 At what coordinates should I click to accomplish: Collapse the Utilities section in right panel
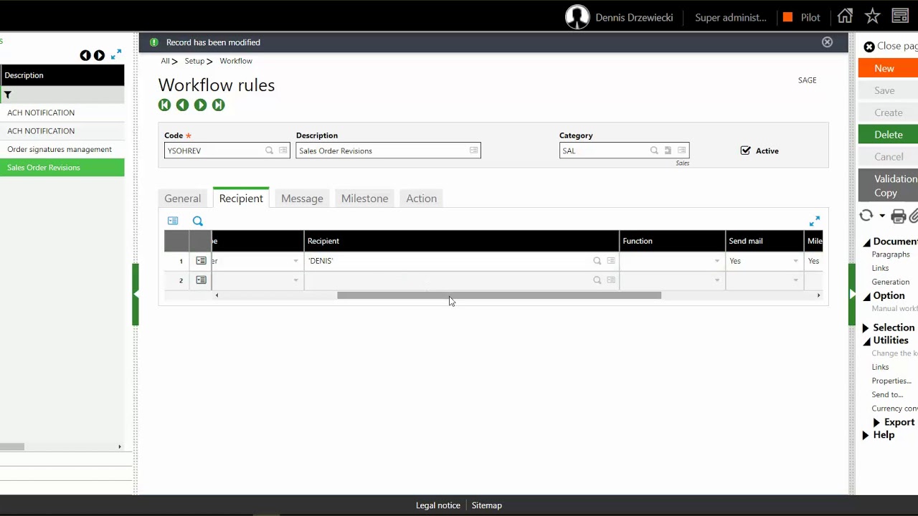[x=866, y=341]
